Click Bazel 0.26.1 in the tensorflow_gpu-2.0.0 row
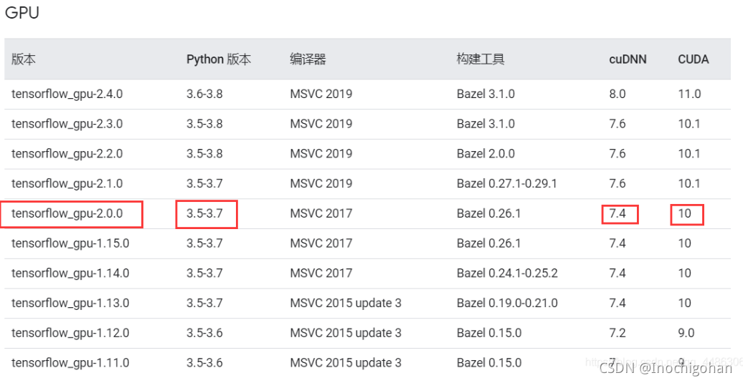The image size is (743, 383). pyautogui.click(x=488, y=213)
